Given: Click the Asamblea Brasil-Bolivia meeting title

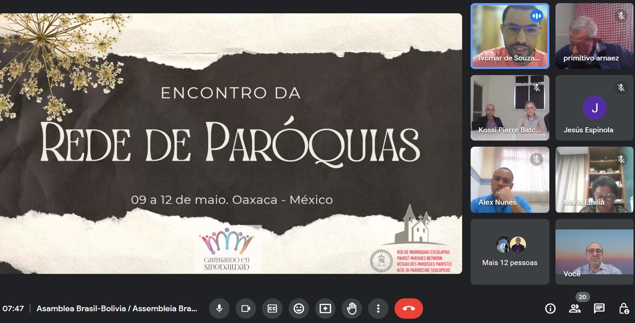Looking at the screenshot, I should [x=117, y=309].
